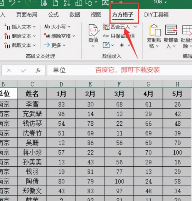Select the 方方格子 ribbon tab
192x201 pixels.
click(x=123, y=15)
